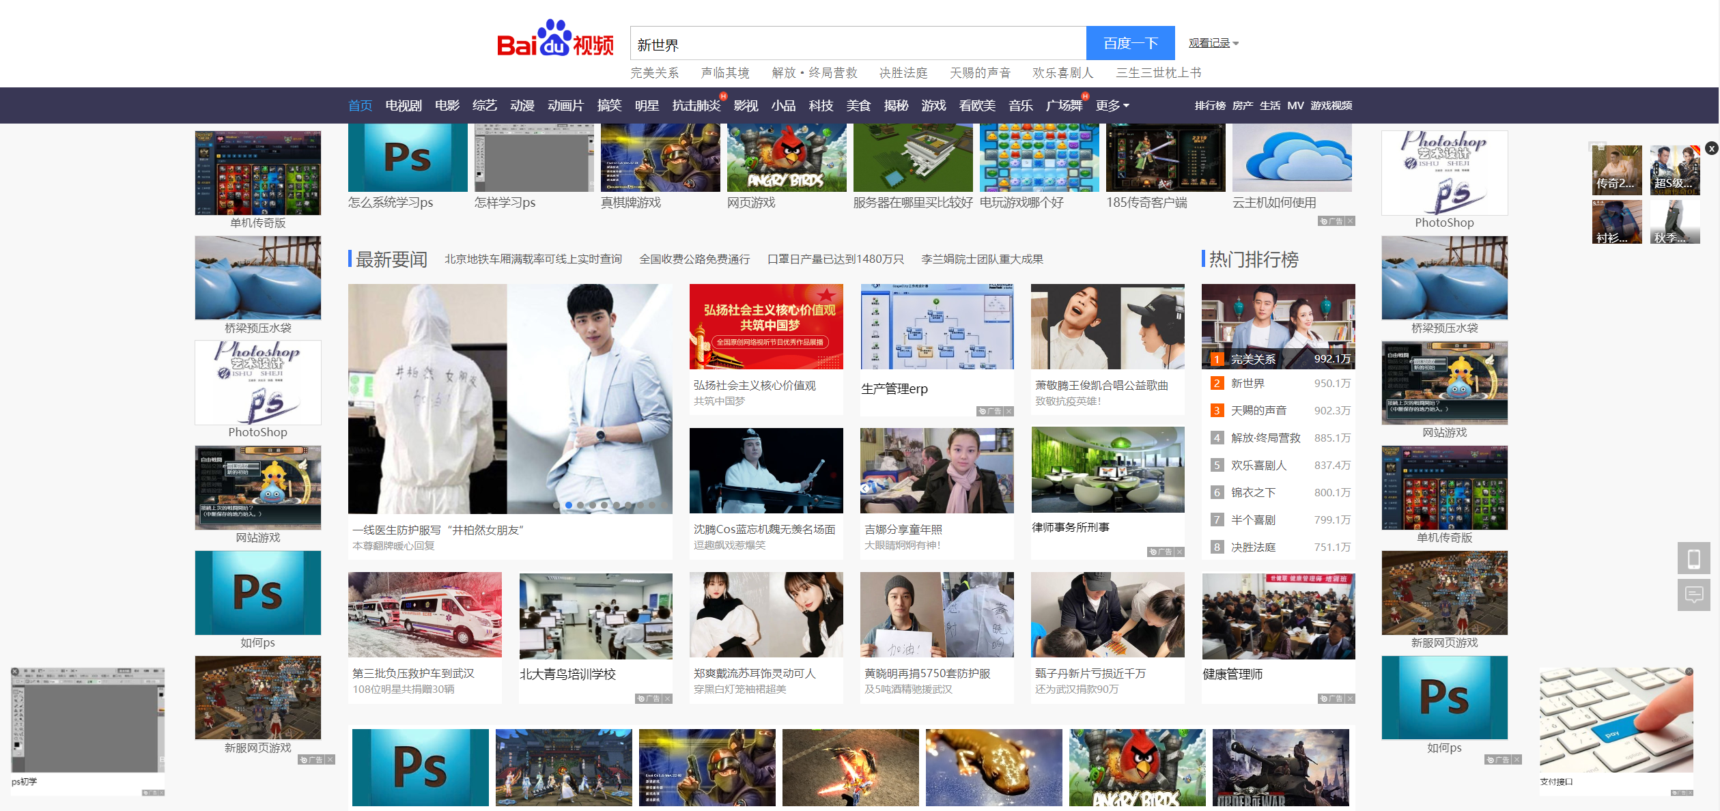This screenshot has height=811, width=1720.
Task: Open the 电视剧 tab
Action: pyautogui.click(x=404, y=105)
